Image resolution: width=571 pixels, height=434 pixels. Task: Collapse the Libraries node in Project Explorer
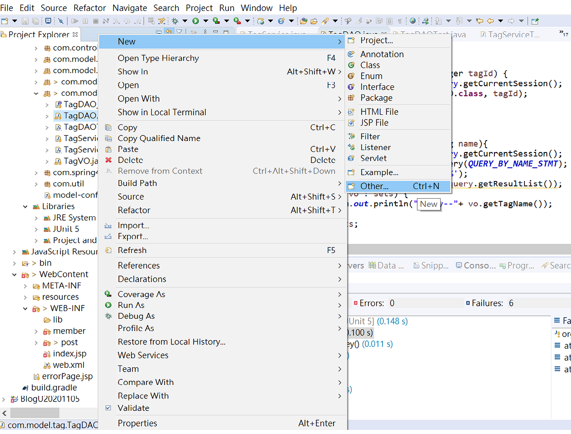pyautogui.click(x=25, y=206)
